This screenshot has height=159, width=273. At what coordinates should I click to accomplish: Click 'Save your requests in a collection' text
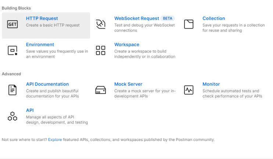pyautogui.click(x=234, y=28)
